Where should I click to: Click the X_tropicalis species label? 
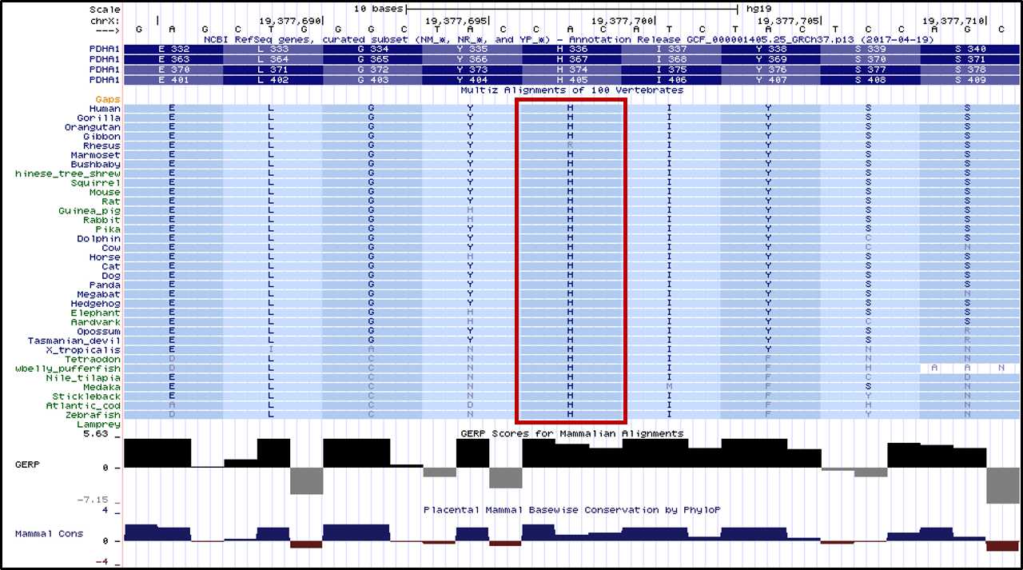click(84, 350)
